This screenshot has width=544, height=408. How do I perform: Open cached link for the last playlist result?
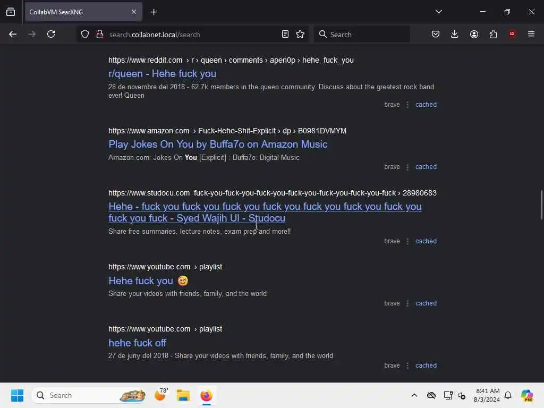coord(426,365)
